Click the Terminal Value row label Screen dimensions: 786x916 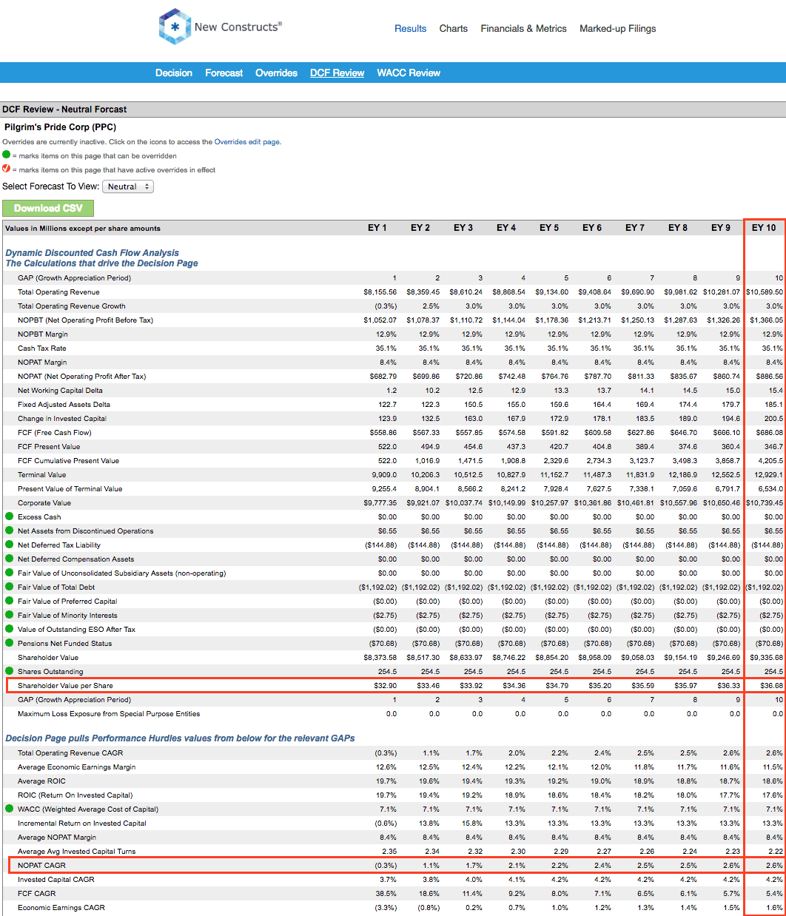tap(42, 475)
